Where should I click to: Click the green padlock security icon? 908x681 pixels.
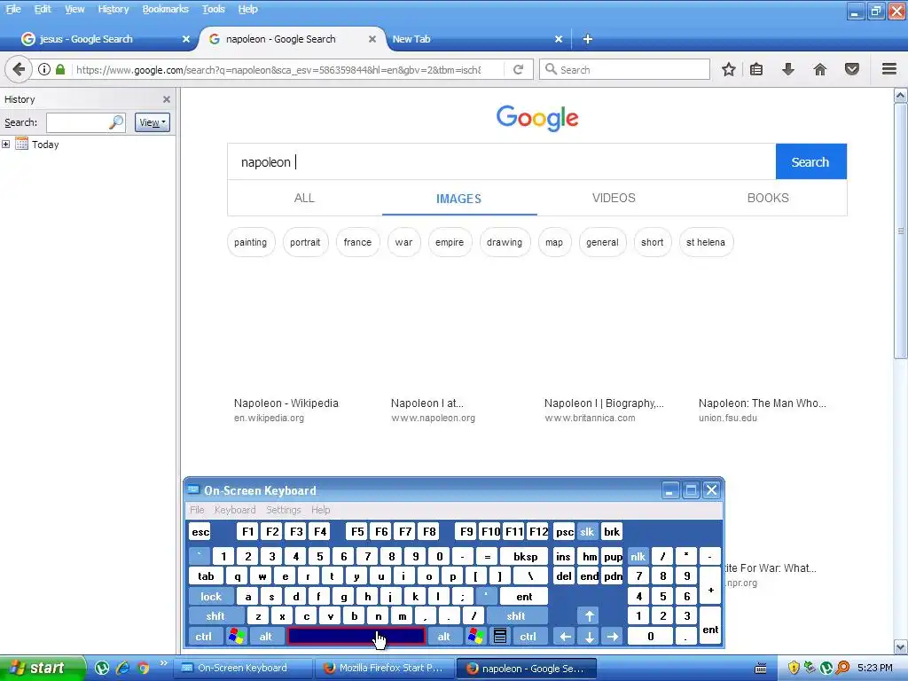click(60, 69)
